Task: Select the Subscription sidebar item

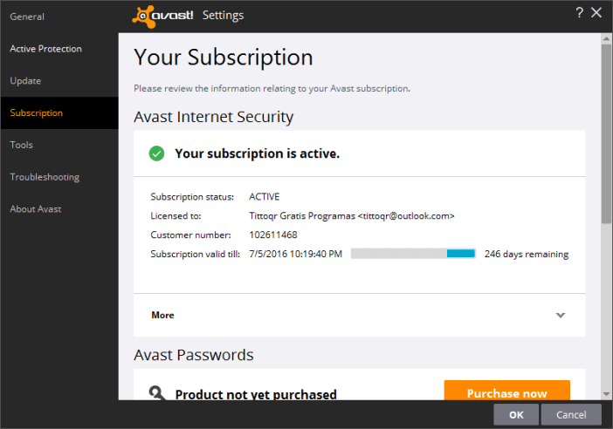Action: tap(59, 112)
